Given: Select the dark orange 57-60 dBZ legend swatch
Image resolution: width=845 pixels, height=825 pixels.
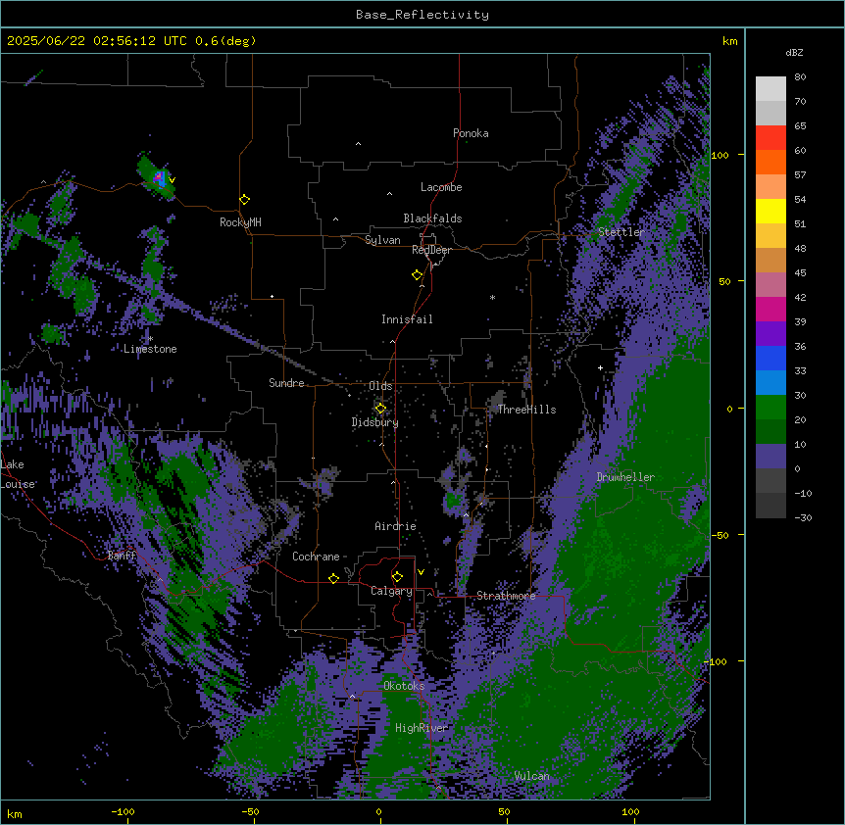Looking at the screenshot, I should tap(770, 162).
